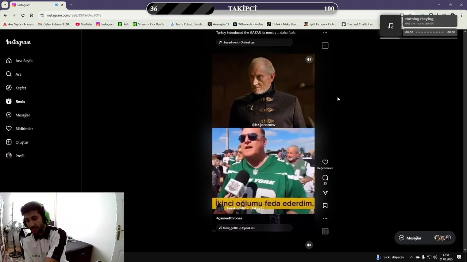This screenshot has width=467, height=262.
Task: View site information icon in address bar
Action: point(42,15)
